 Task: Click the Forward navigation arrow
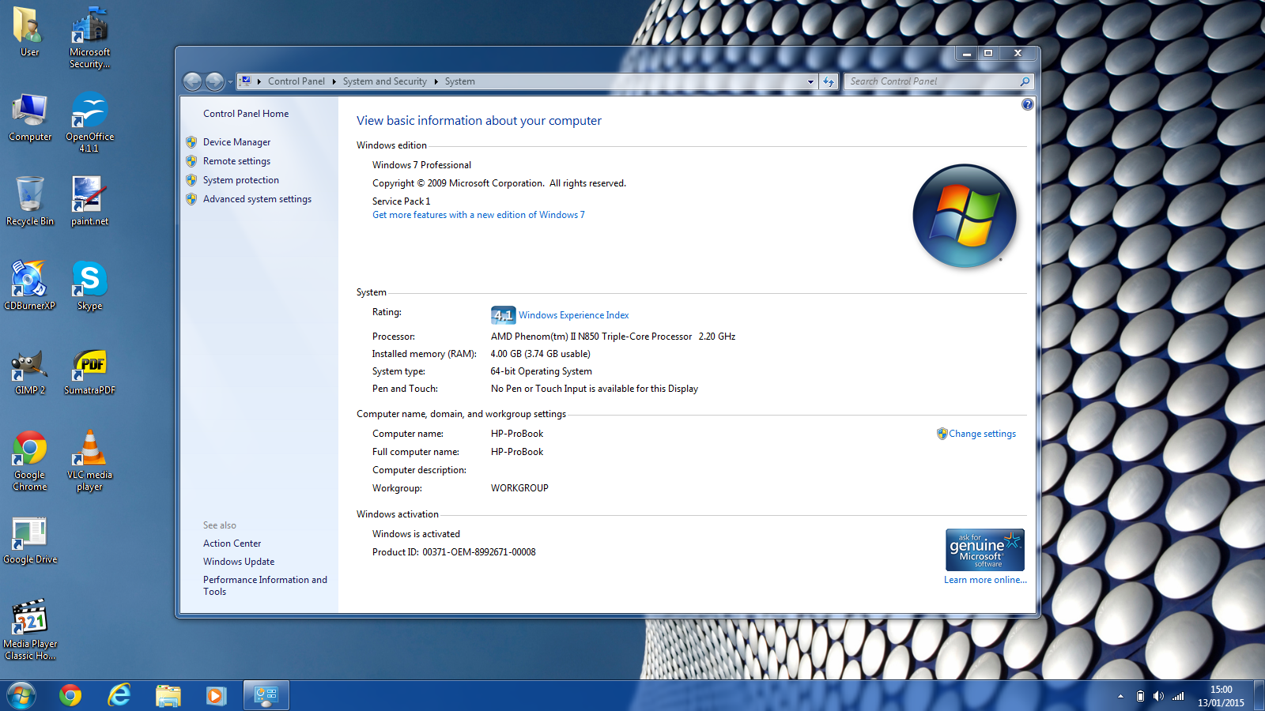point(214,81)
